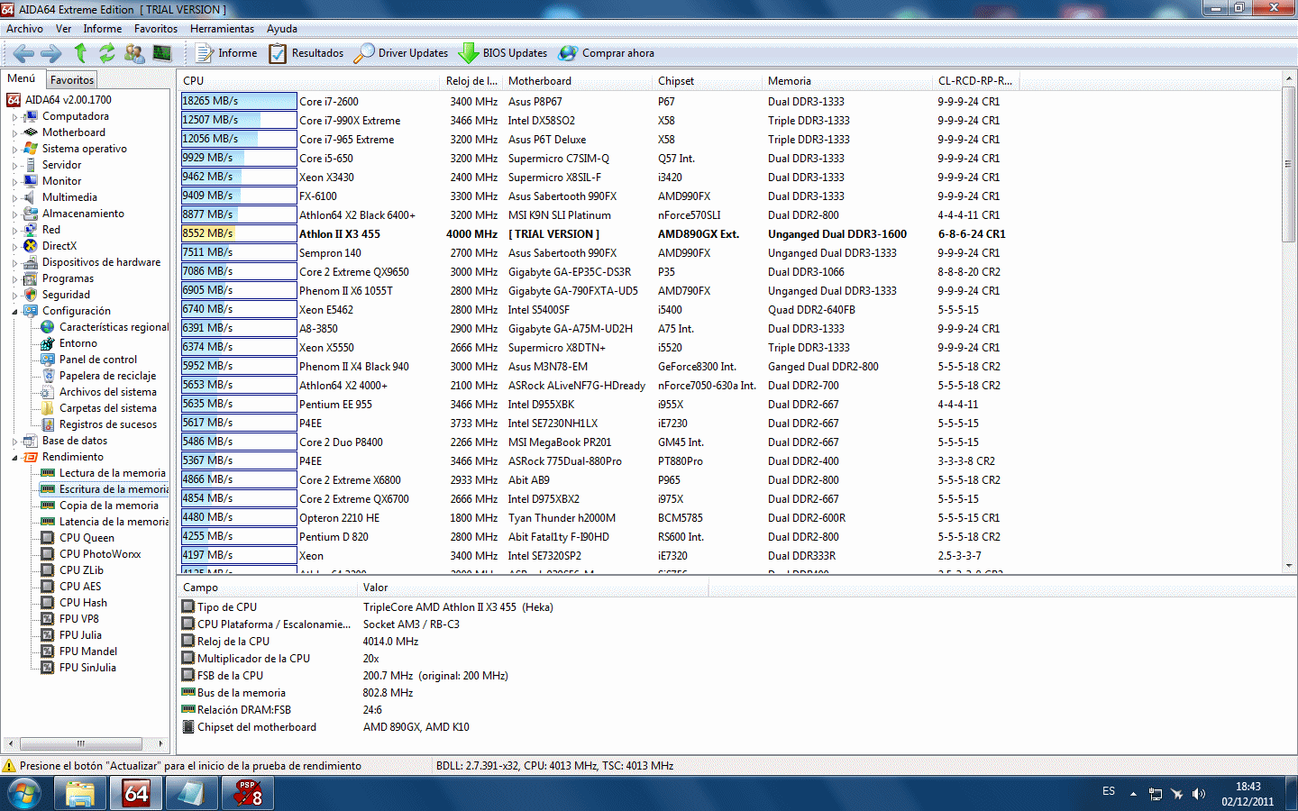Open the Informe report tool
Image resolution: width=1298 pixels, height=811 pixels.
[x=226, y=53]
